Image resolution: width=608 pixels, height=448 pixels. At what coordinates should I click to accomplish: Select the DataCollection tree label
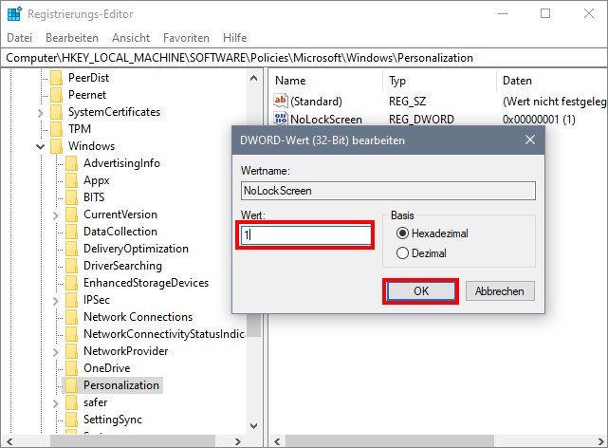pyautogui.click(x=120, y=232)
